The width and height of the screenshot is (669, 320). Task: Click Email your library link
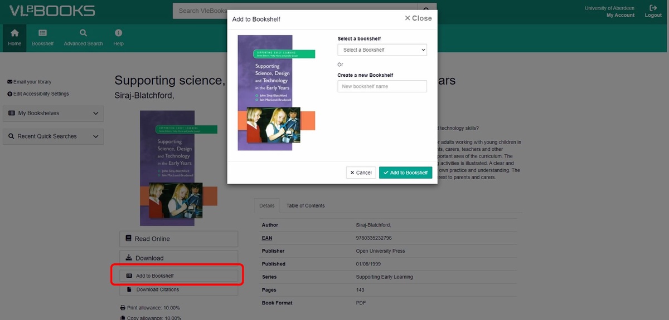tap(29, 82)
